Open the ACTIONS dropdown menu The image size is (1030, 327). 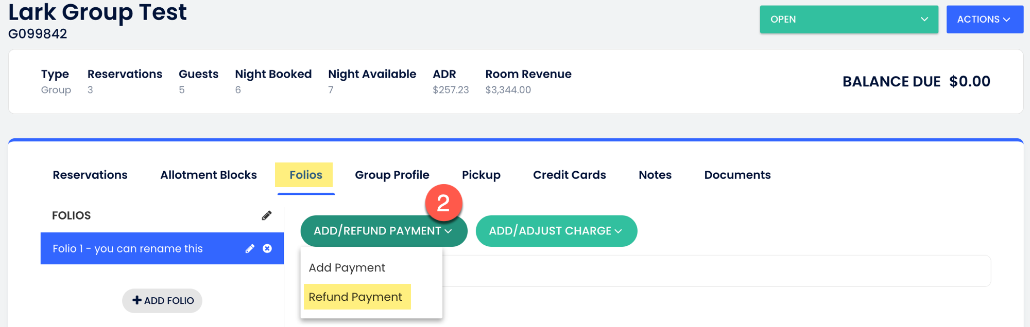(984, 20)
